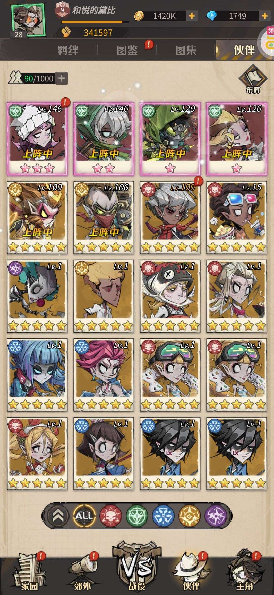274x595 pixels.
Task: Tap the VS 战役 campaign button
Action: 137,567
